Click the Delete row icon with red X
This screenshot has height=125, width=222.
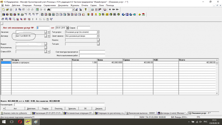pos(10,19)
